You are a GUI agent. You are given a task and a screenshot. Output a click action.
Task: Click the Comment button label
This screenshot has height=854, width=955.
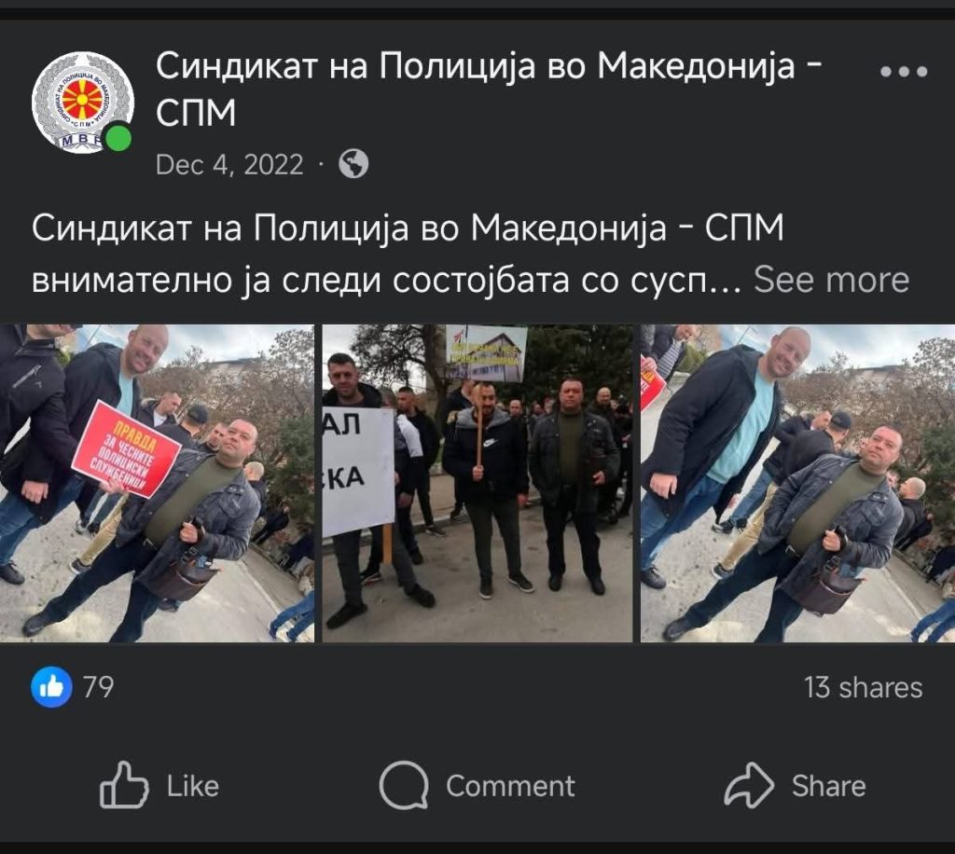(510, 786)
